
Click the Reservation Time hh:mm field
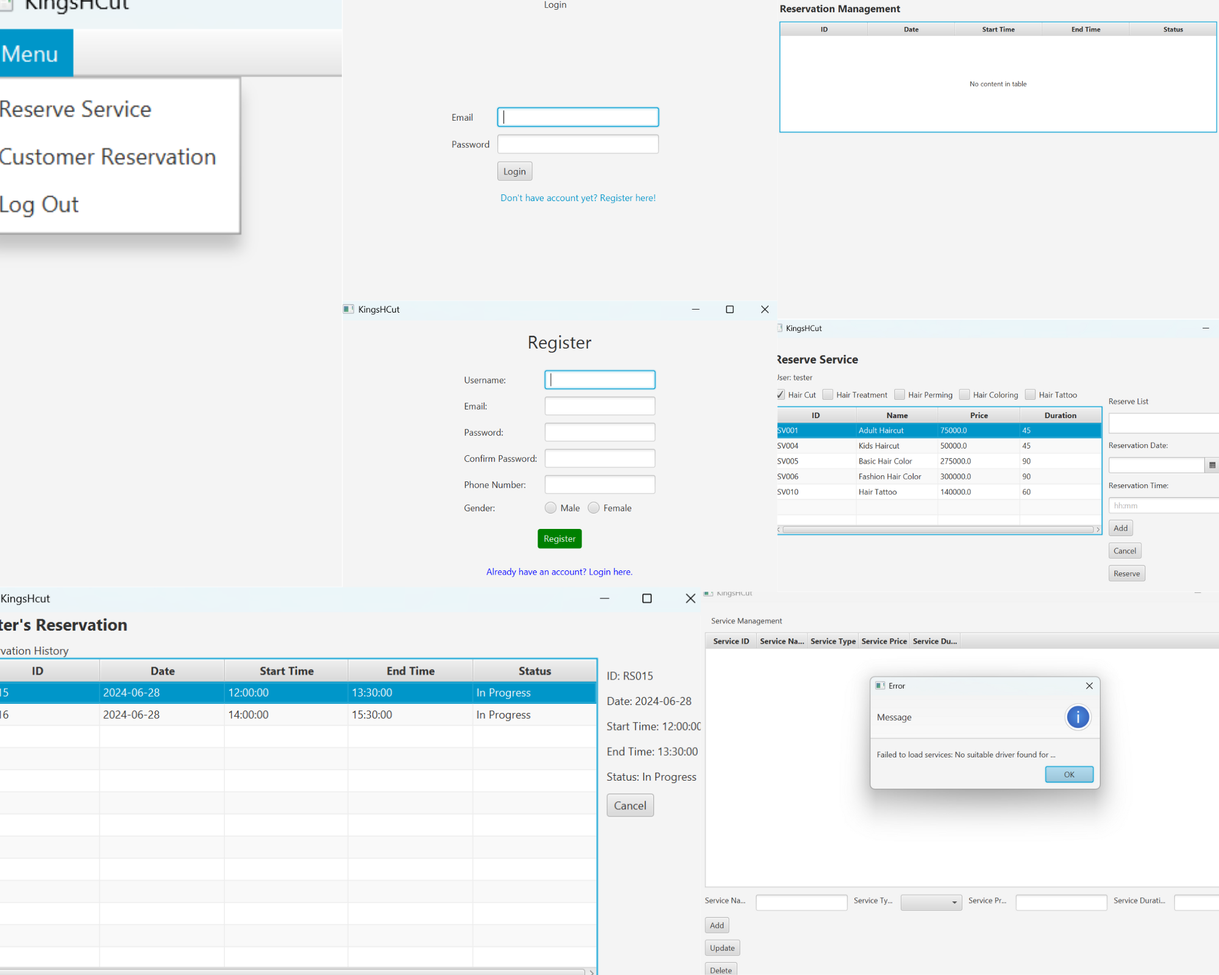(x=1163, y=506)
